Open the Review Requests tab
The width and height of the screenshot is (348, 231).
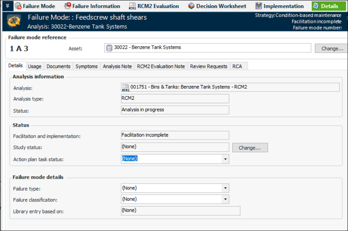point(209,66)
